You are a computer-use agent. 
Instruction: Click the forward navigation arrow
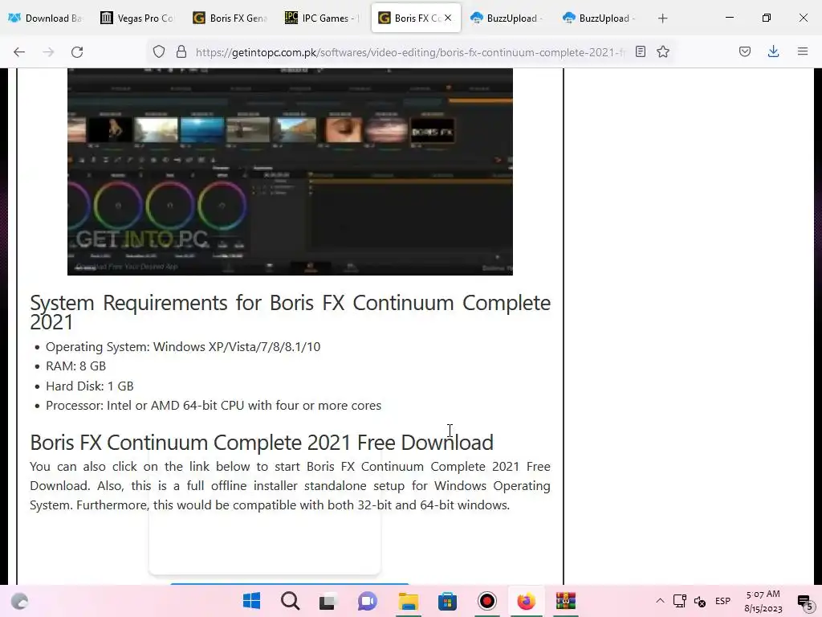48,52
